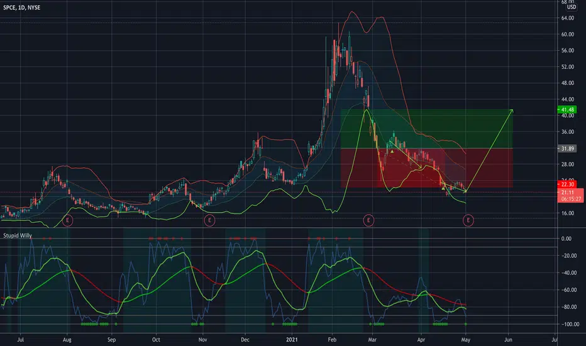This screenshot has height=346, width=586.
Task: Click the Dec label on time axis
Action: tap(245, 340)
